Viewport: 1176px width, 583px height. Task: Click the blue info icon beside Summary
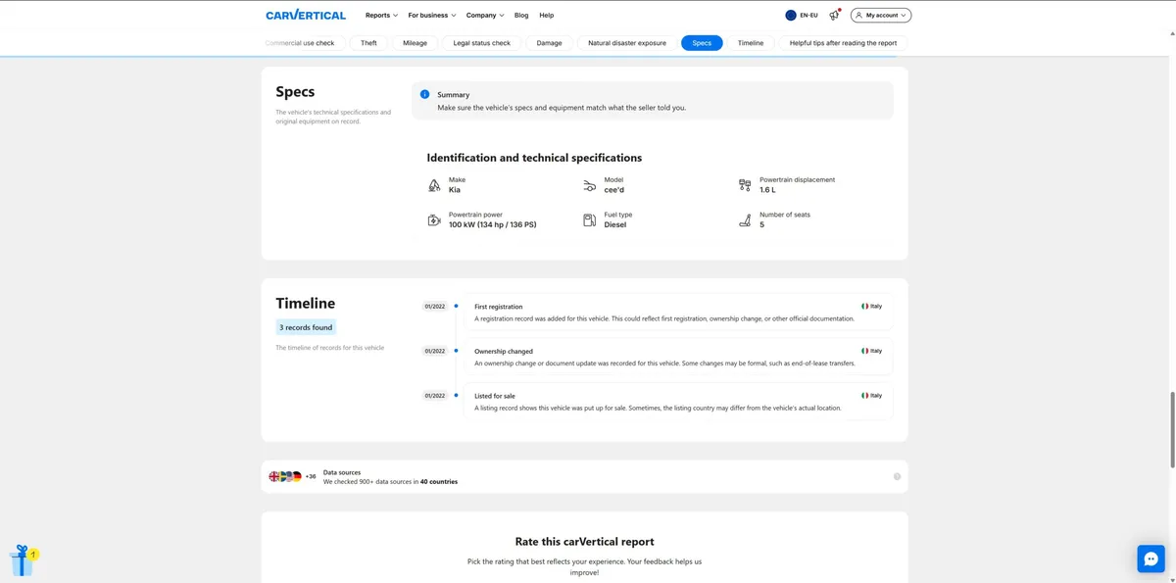(x=425, y=95)
